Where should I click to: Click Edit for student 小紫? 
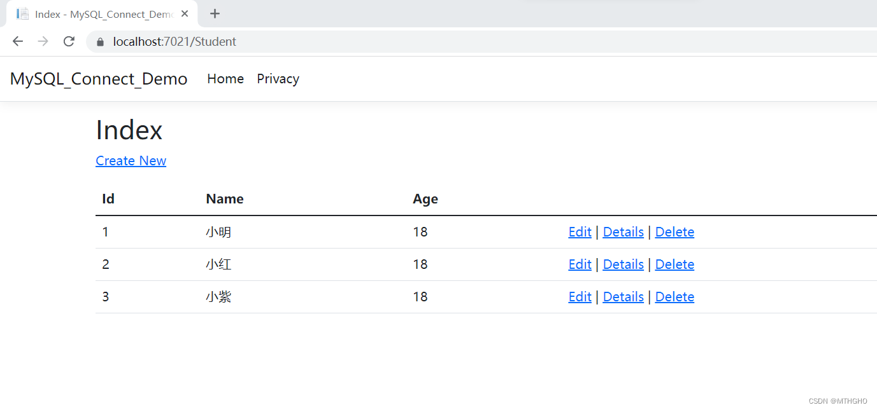click(x=580, y=297)
